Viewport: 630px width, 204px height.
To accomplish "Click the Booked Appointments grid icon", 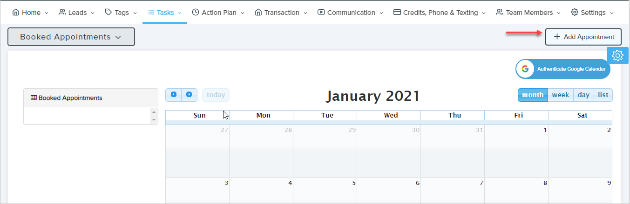I will tap(34, 98).
